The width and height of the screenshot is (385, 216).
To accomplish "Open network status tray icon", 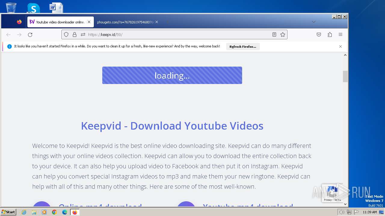I will 349,212.
